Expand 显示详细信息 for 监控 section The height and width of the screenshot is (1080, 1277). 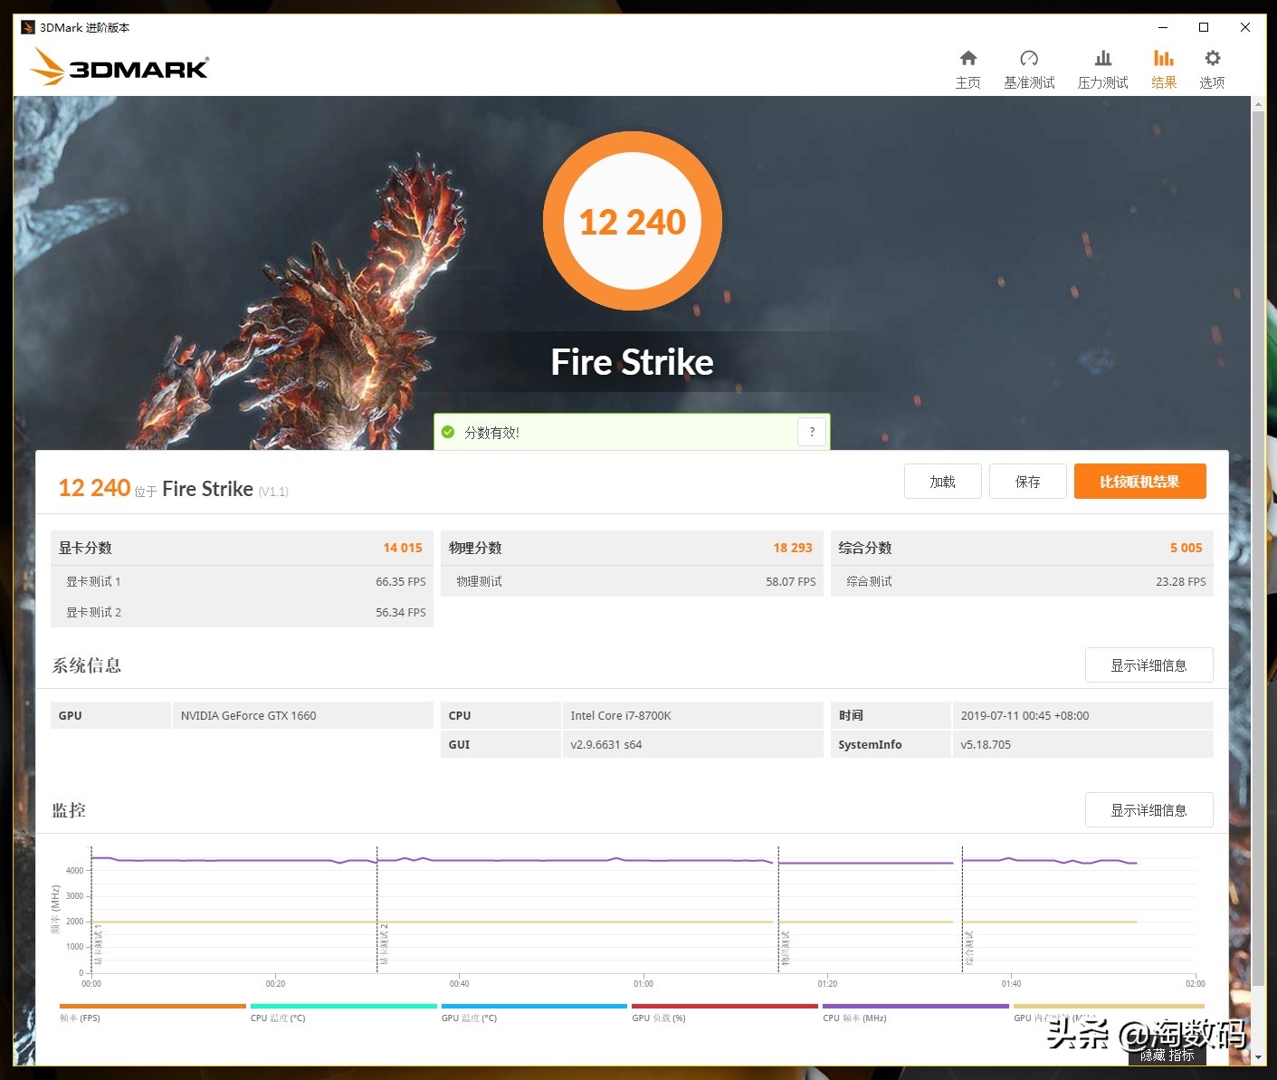coord(1148,809)
